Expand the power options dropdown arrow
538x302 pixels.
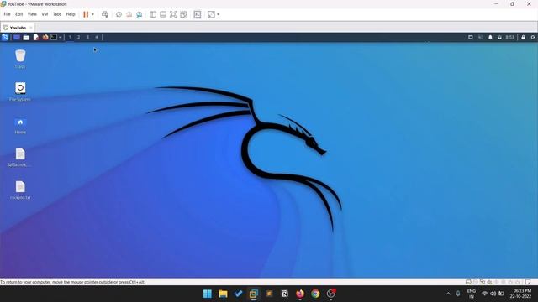coord(92,14)
